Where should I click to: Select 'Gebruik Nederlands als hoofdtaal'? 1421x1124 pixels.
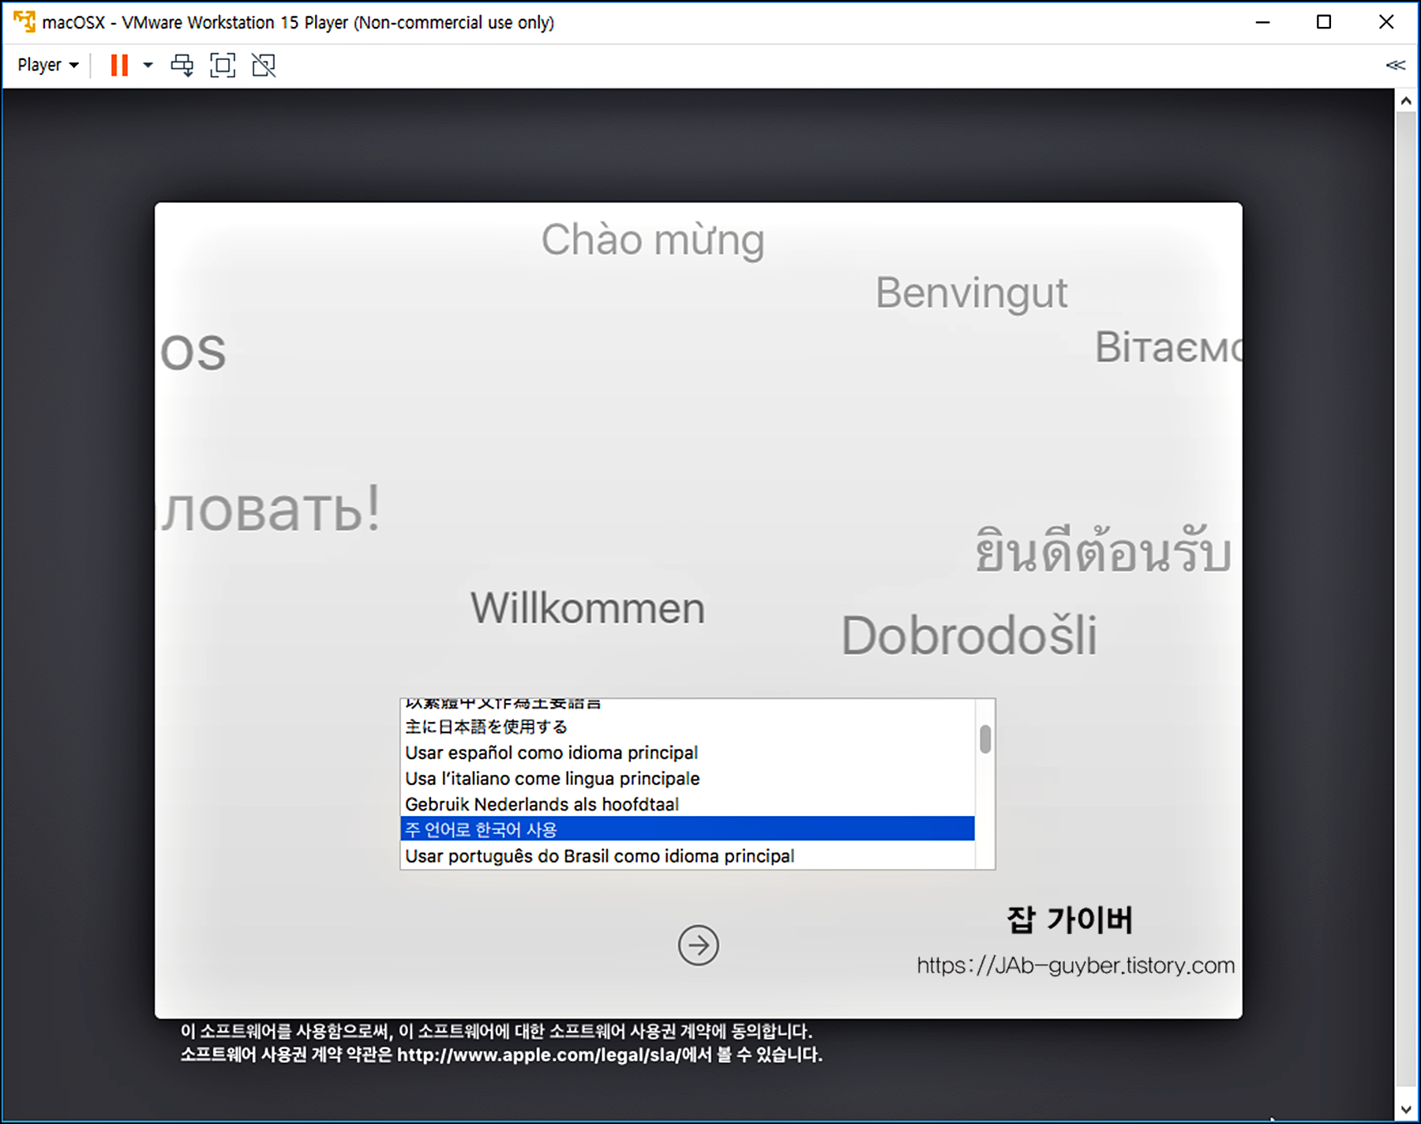click(688, 804)
